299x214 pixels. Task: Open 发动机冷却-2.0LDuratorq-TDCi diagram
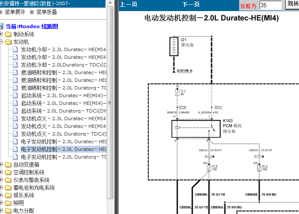pyautogui.click(x=64, y=65)
